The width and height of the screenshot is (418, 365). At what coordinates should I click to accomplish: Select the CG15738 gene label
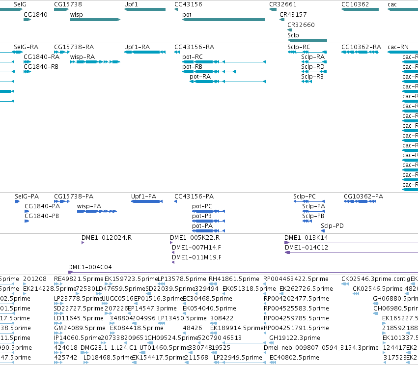click(68, 4)
